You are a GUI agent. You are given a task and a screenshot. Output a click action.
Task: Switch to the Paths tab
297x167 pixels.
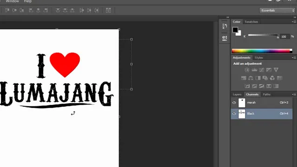click(266, 94)
